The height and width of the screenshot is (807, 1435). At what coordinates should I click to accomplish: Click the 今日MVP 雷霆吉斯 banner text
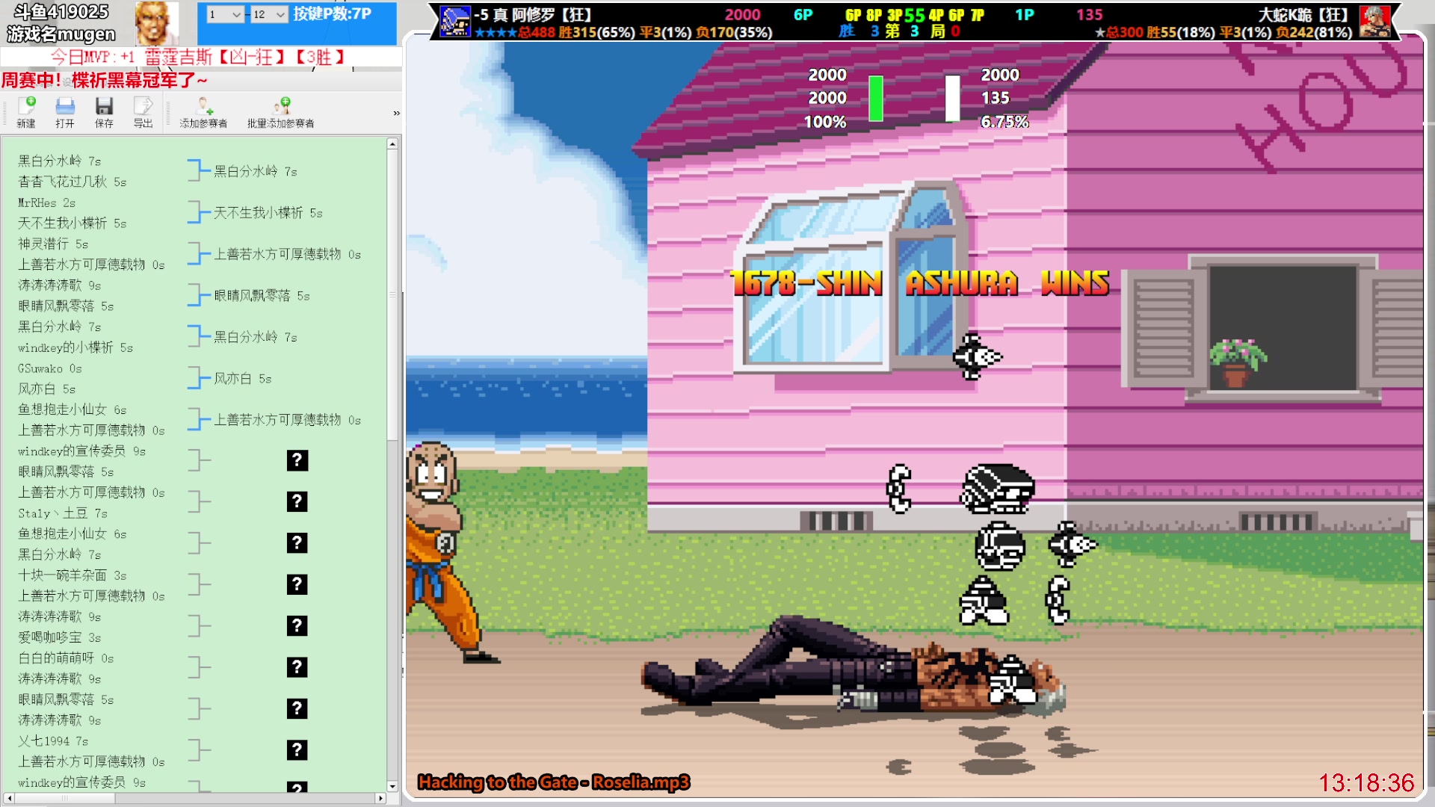[197, 57]
